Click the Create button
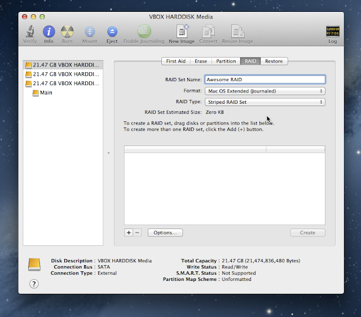Screen dimensions: 361x317 pyautogui.click(x=307, y=233)
